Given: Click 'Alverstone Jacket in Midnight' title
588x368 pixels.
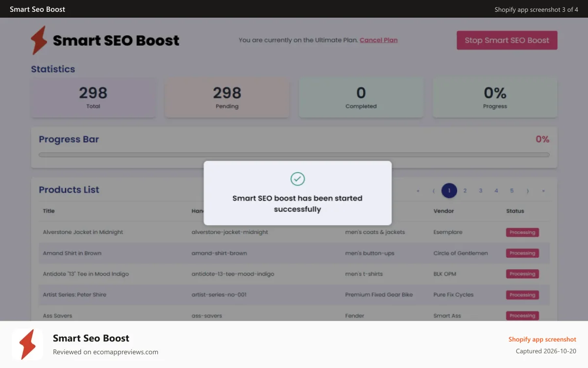Looking at the screenshot, I should click(x=83, y=232).
